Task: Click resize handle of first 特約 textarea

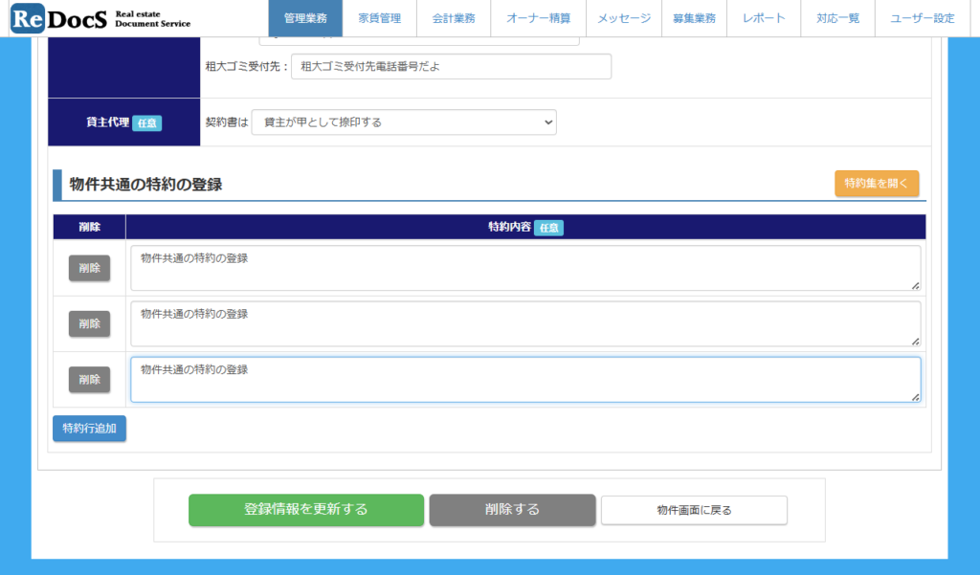Action: pos(915,286)
